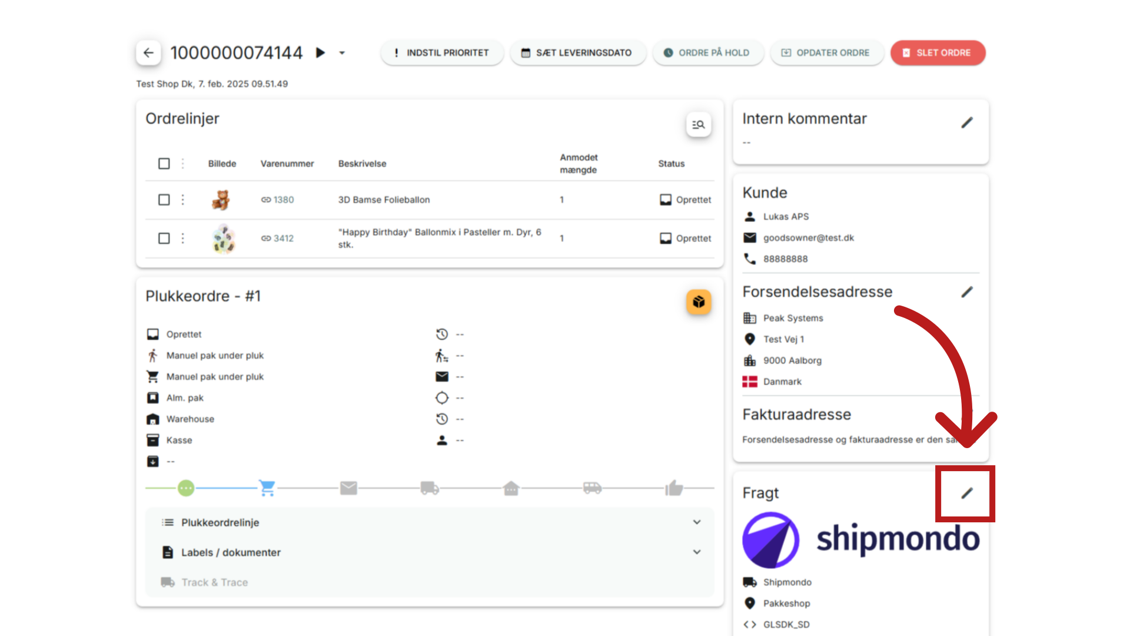This screenshot has width=1130, height=636.
Task: Check the 3D Bamse Folieballon row checkbox
Action: click(164, 200)
